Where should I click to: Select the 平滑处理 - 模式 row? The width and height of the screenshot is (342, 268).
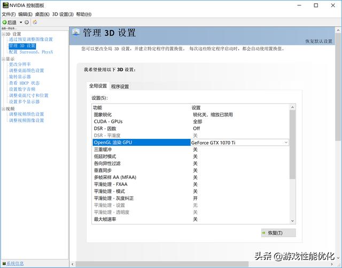191,191
